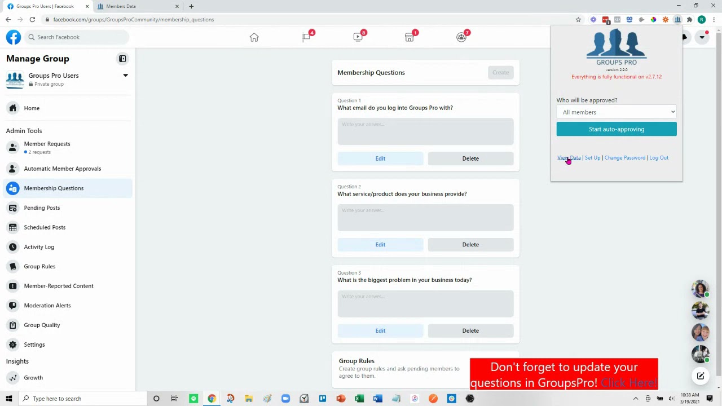Image resolution: width=722 pixels, height=406 pixels.
Task: Click the Question 1 answer text box
Action: (x=425, y=131)
